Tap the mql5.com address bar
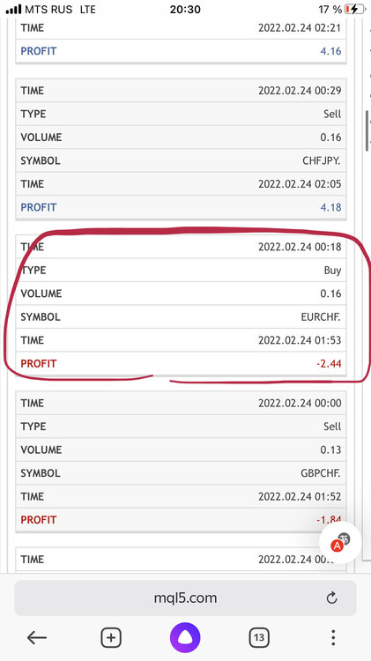Screen dimensions: 371x661 click(185, 598)
